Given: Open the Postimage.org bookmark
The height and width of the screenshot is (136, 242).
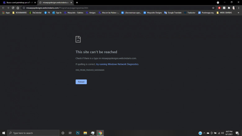Looking at the screenshot, I should point(206,13).
